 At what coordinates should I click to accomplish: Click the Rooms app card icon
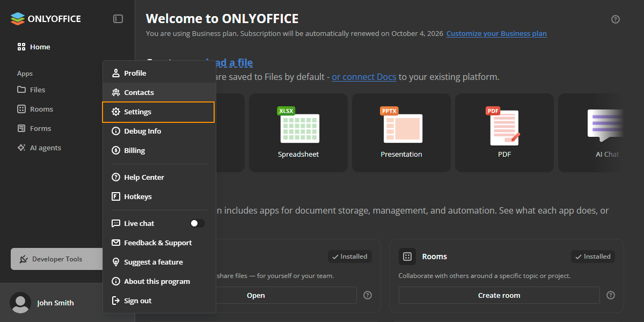coord(407,257)
